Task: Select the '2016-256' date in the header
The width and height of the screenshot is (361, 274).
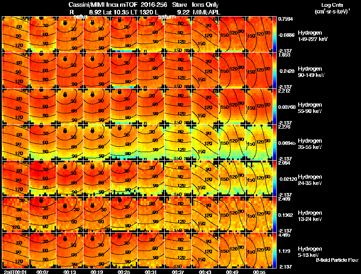Action: 153,4
